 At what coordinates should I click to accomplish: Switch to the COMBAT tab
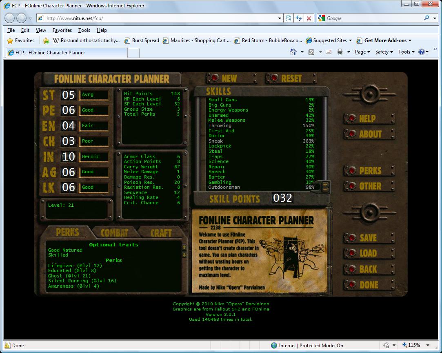[114, 233]
